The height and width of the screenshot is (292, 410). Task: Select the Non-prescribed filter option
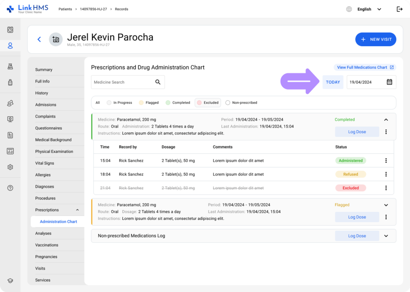(x=241, y=103)
